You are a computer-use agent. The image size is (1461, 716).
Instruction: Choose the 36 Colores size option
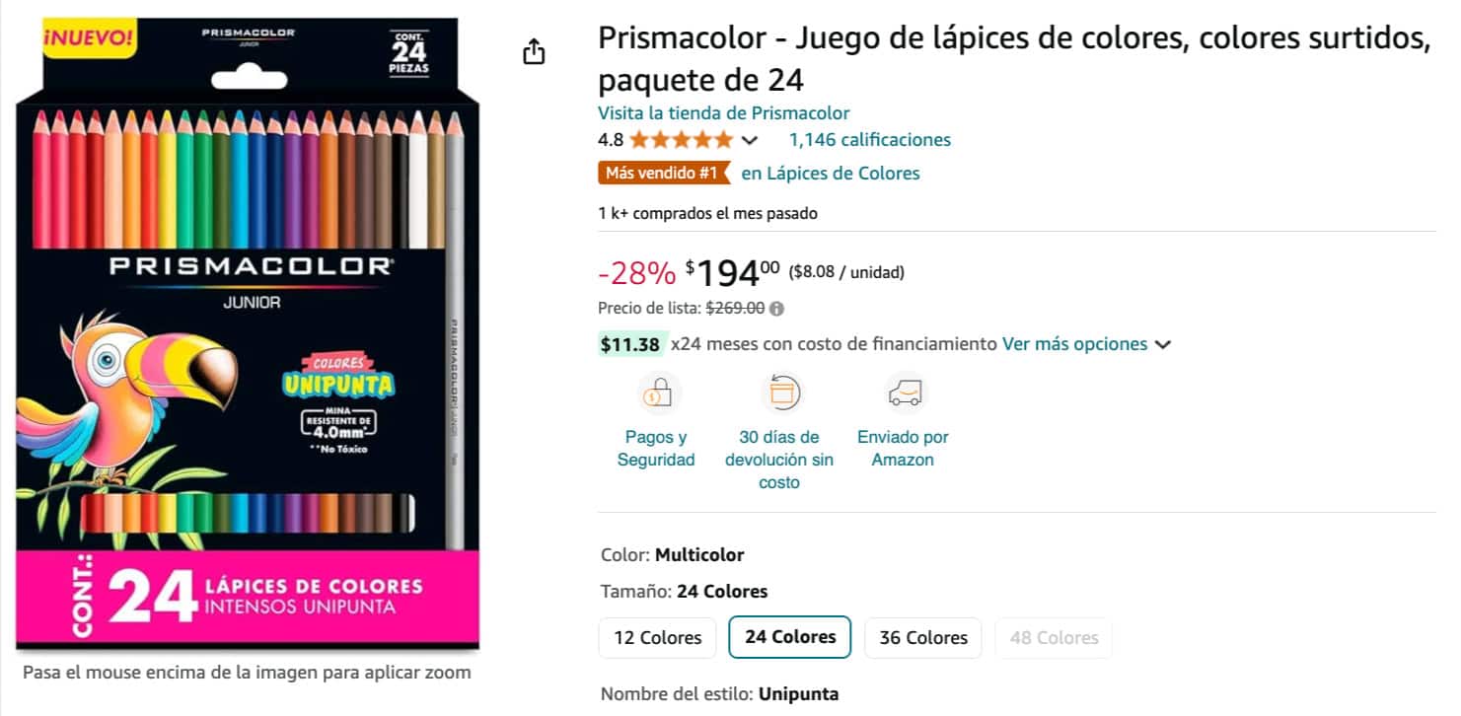pos(923,638)
